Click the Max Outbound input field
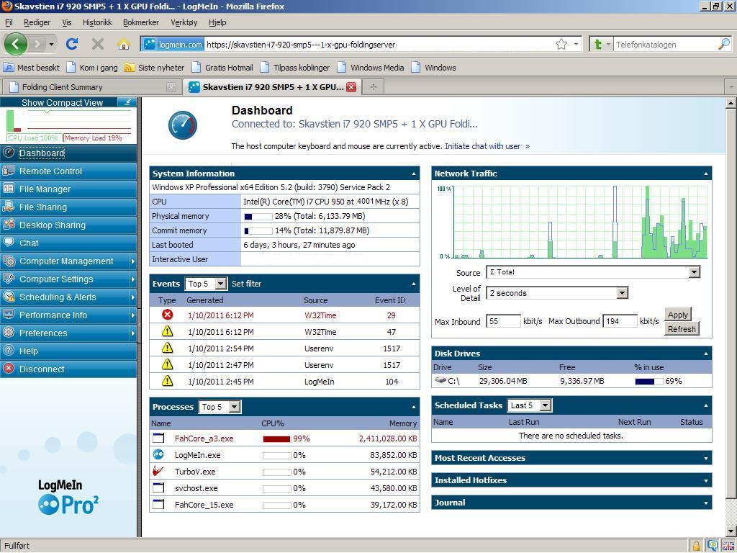This screenshot has height=553, width=737. click(620, 321)
